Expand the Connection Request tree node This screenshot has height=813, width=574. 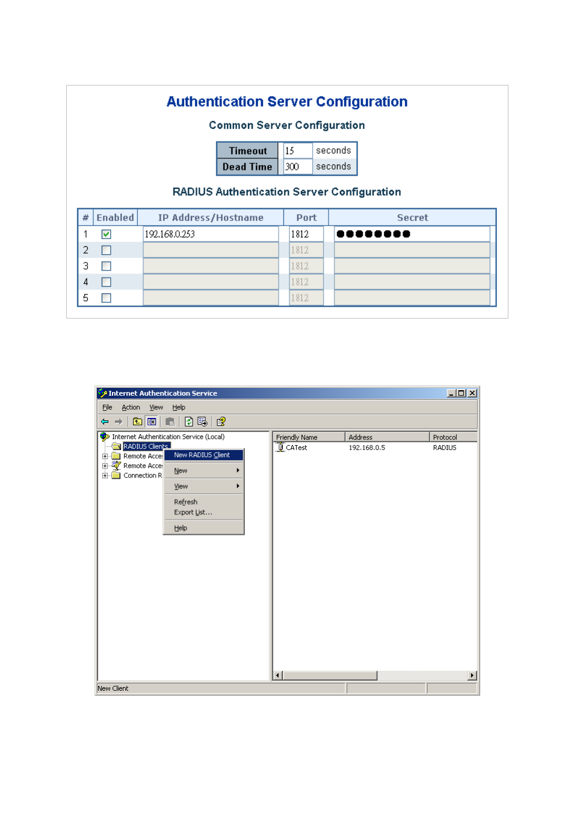tap(105, 476)
